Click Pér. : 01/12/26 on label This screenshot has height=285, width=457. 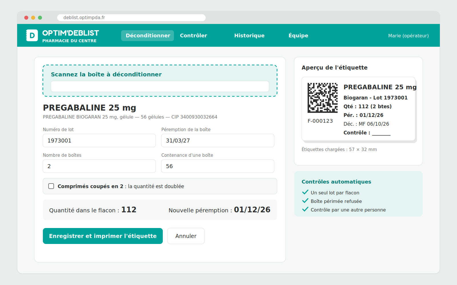click(363, 115)
